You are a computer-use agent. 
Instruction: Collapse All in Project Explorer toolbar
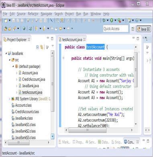(x=38, y=47)
